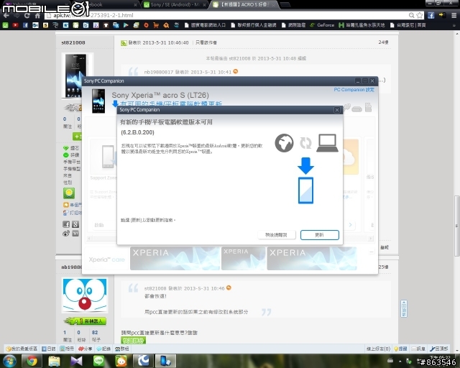This screenshot has height=368, width=460.
Task: Click the Google share icon in user sidebar
Action: tap(75, 224)
